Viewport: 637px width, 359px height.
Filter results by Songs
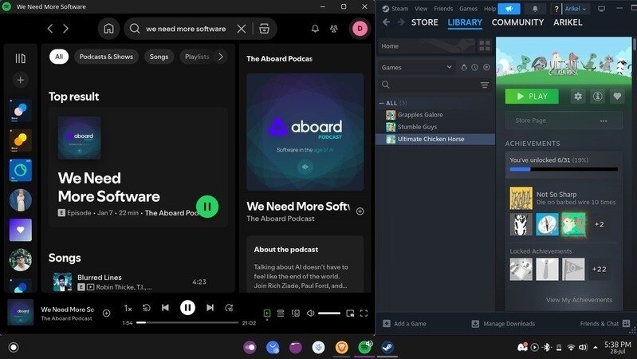tap(159, 57)
